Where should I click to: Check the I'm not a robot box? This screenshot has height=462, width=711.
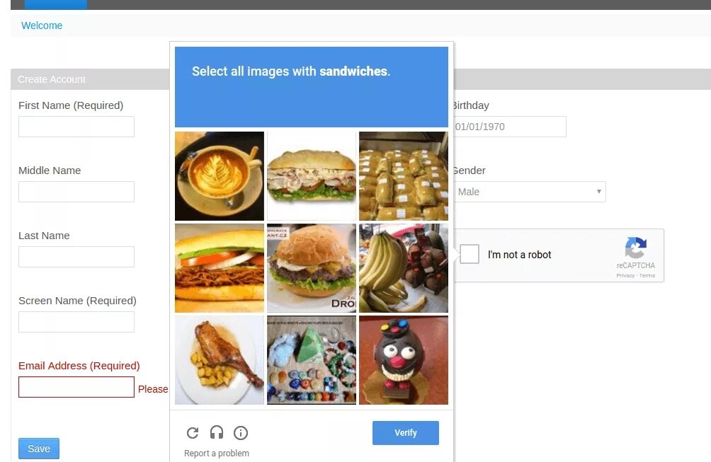pyautogui.click(x=470, y=254)
